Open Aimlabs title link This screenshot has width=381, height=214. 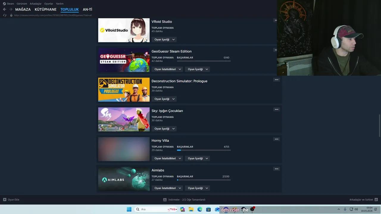point(158,170)
